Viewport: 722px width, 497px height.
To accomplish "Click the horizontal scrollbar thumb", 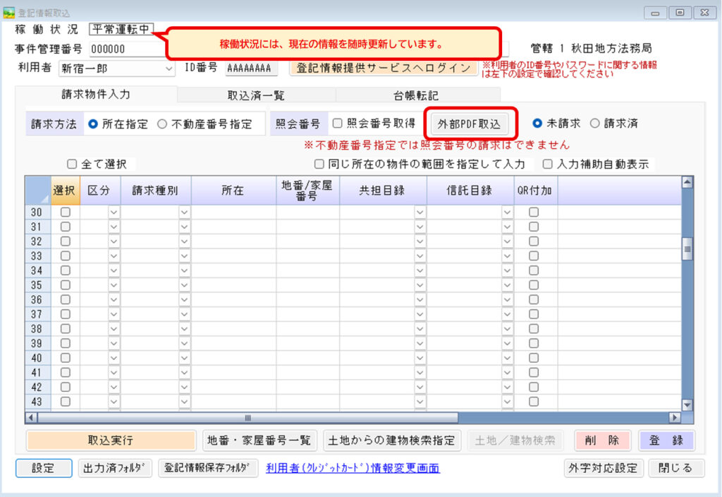I will (x=247, y=417).
